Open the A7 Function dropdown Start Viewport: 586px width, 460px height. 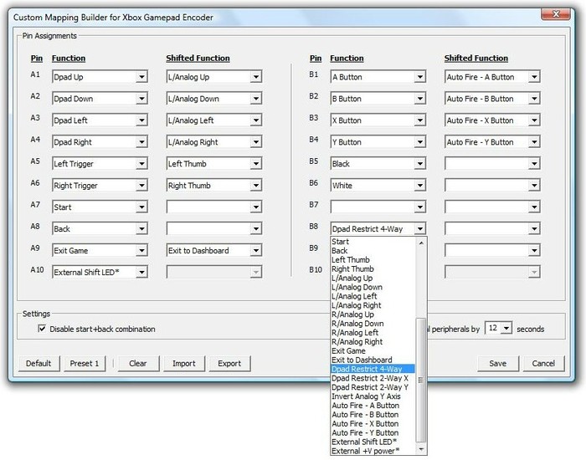click(100, 207)
